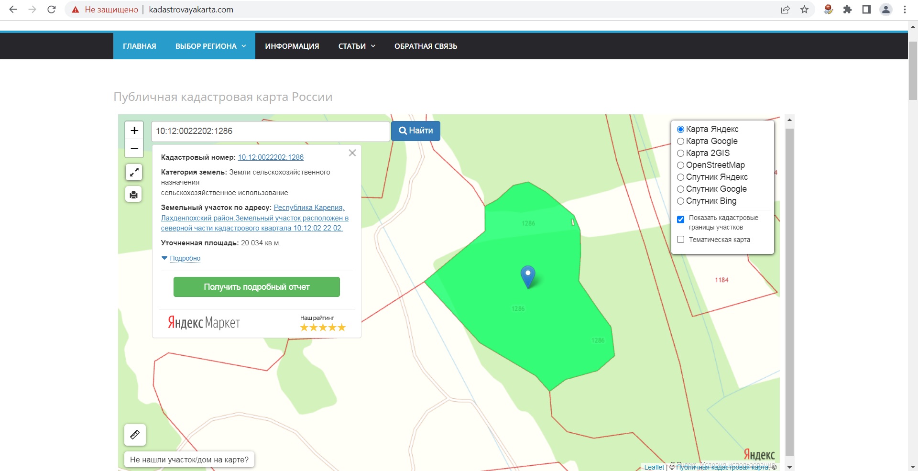918x471 pixels.
Task: Open the Главная menu item
Action: [140, 46]
